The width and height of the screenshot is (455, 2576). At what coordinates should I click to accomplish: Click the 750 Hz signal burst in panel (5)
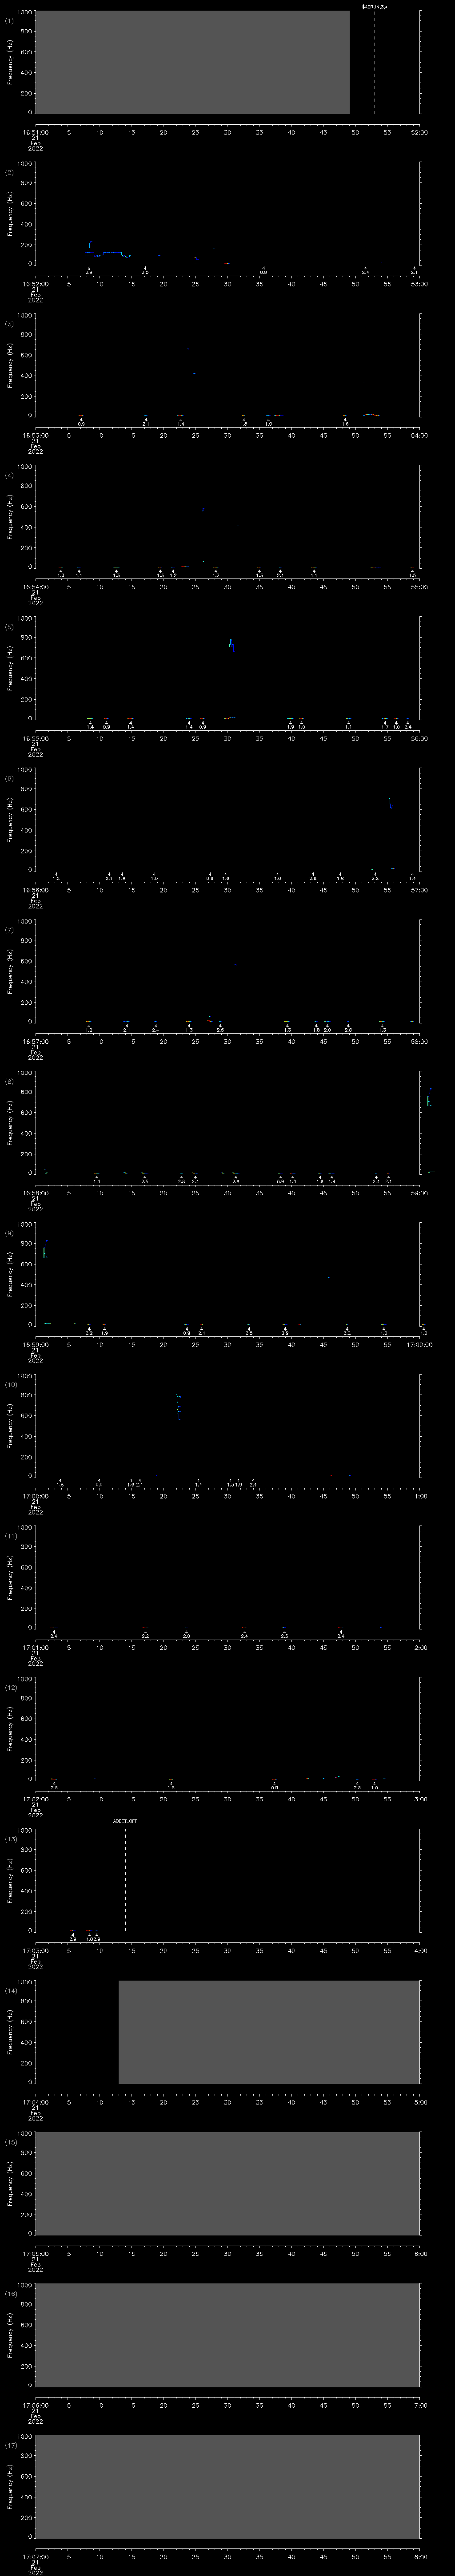[x=231, y=643]
